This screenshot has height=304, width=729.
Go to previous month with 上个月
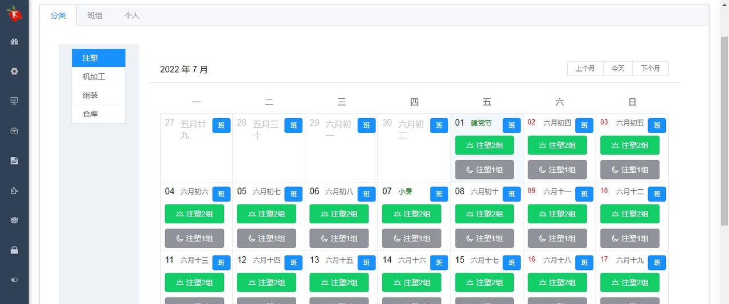[x=585, y=68]
